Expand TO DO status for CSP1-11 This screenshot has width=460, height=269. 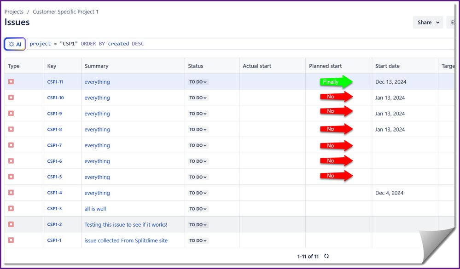pyautogui.click(x=198, y=82)
